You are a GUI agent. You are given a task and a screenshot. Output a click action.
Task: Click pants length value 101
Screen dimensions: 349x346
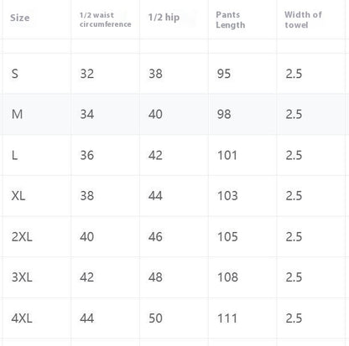point(227,155)
